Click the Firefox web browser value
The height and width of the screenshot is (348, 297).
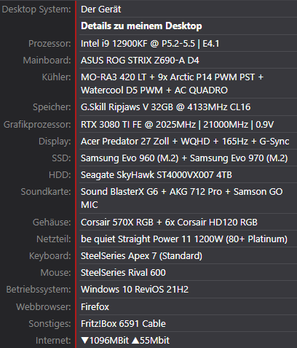click(95, 307)
